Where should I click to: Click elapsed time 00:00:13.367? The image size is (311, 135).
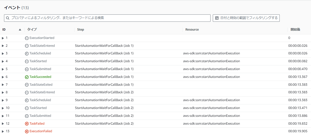pyautogui.click(x=298, y=77)
